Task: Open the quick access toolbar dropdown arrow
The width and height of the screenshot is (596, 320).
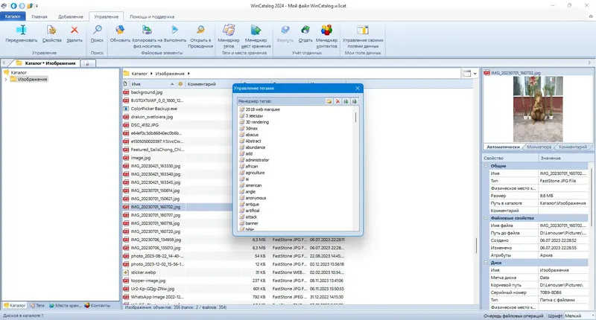Action: 37,6
